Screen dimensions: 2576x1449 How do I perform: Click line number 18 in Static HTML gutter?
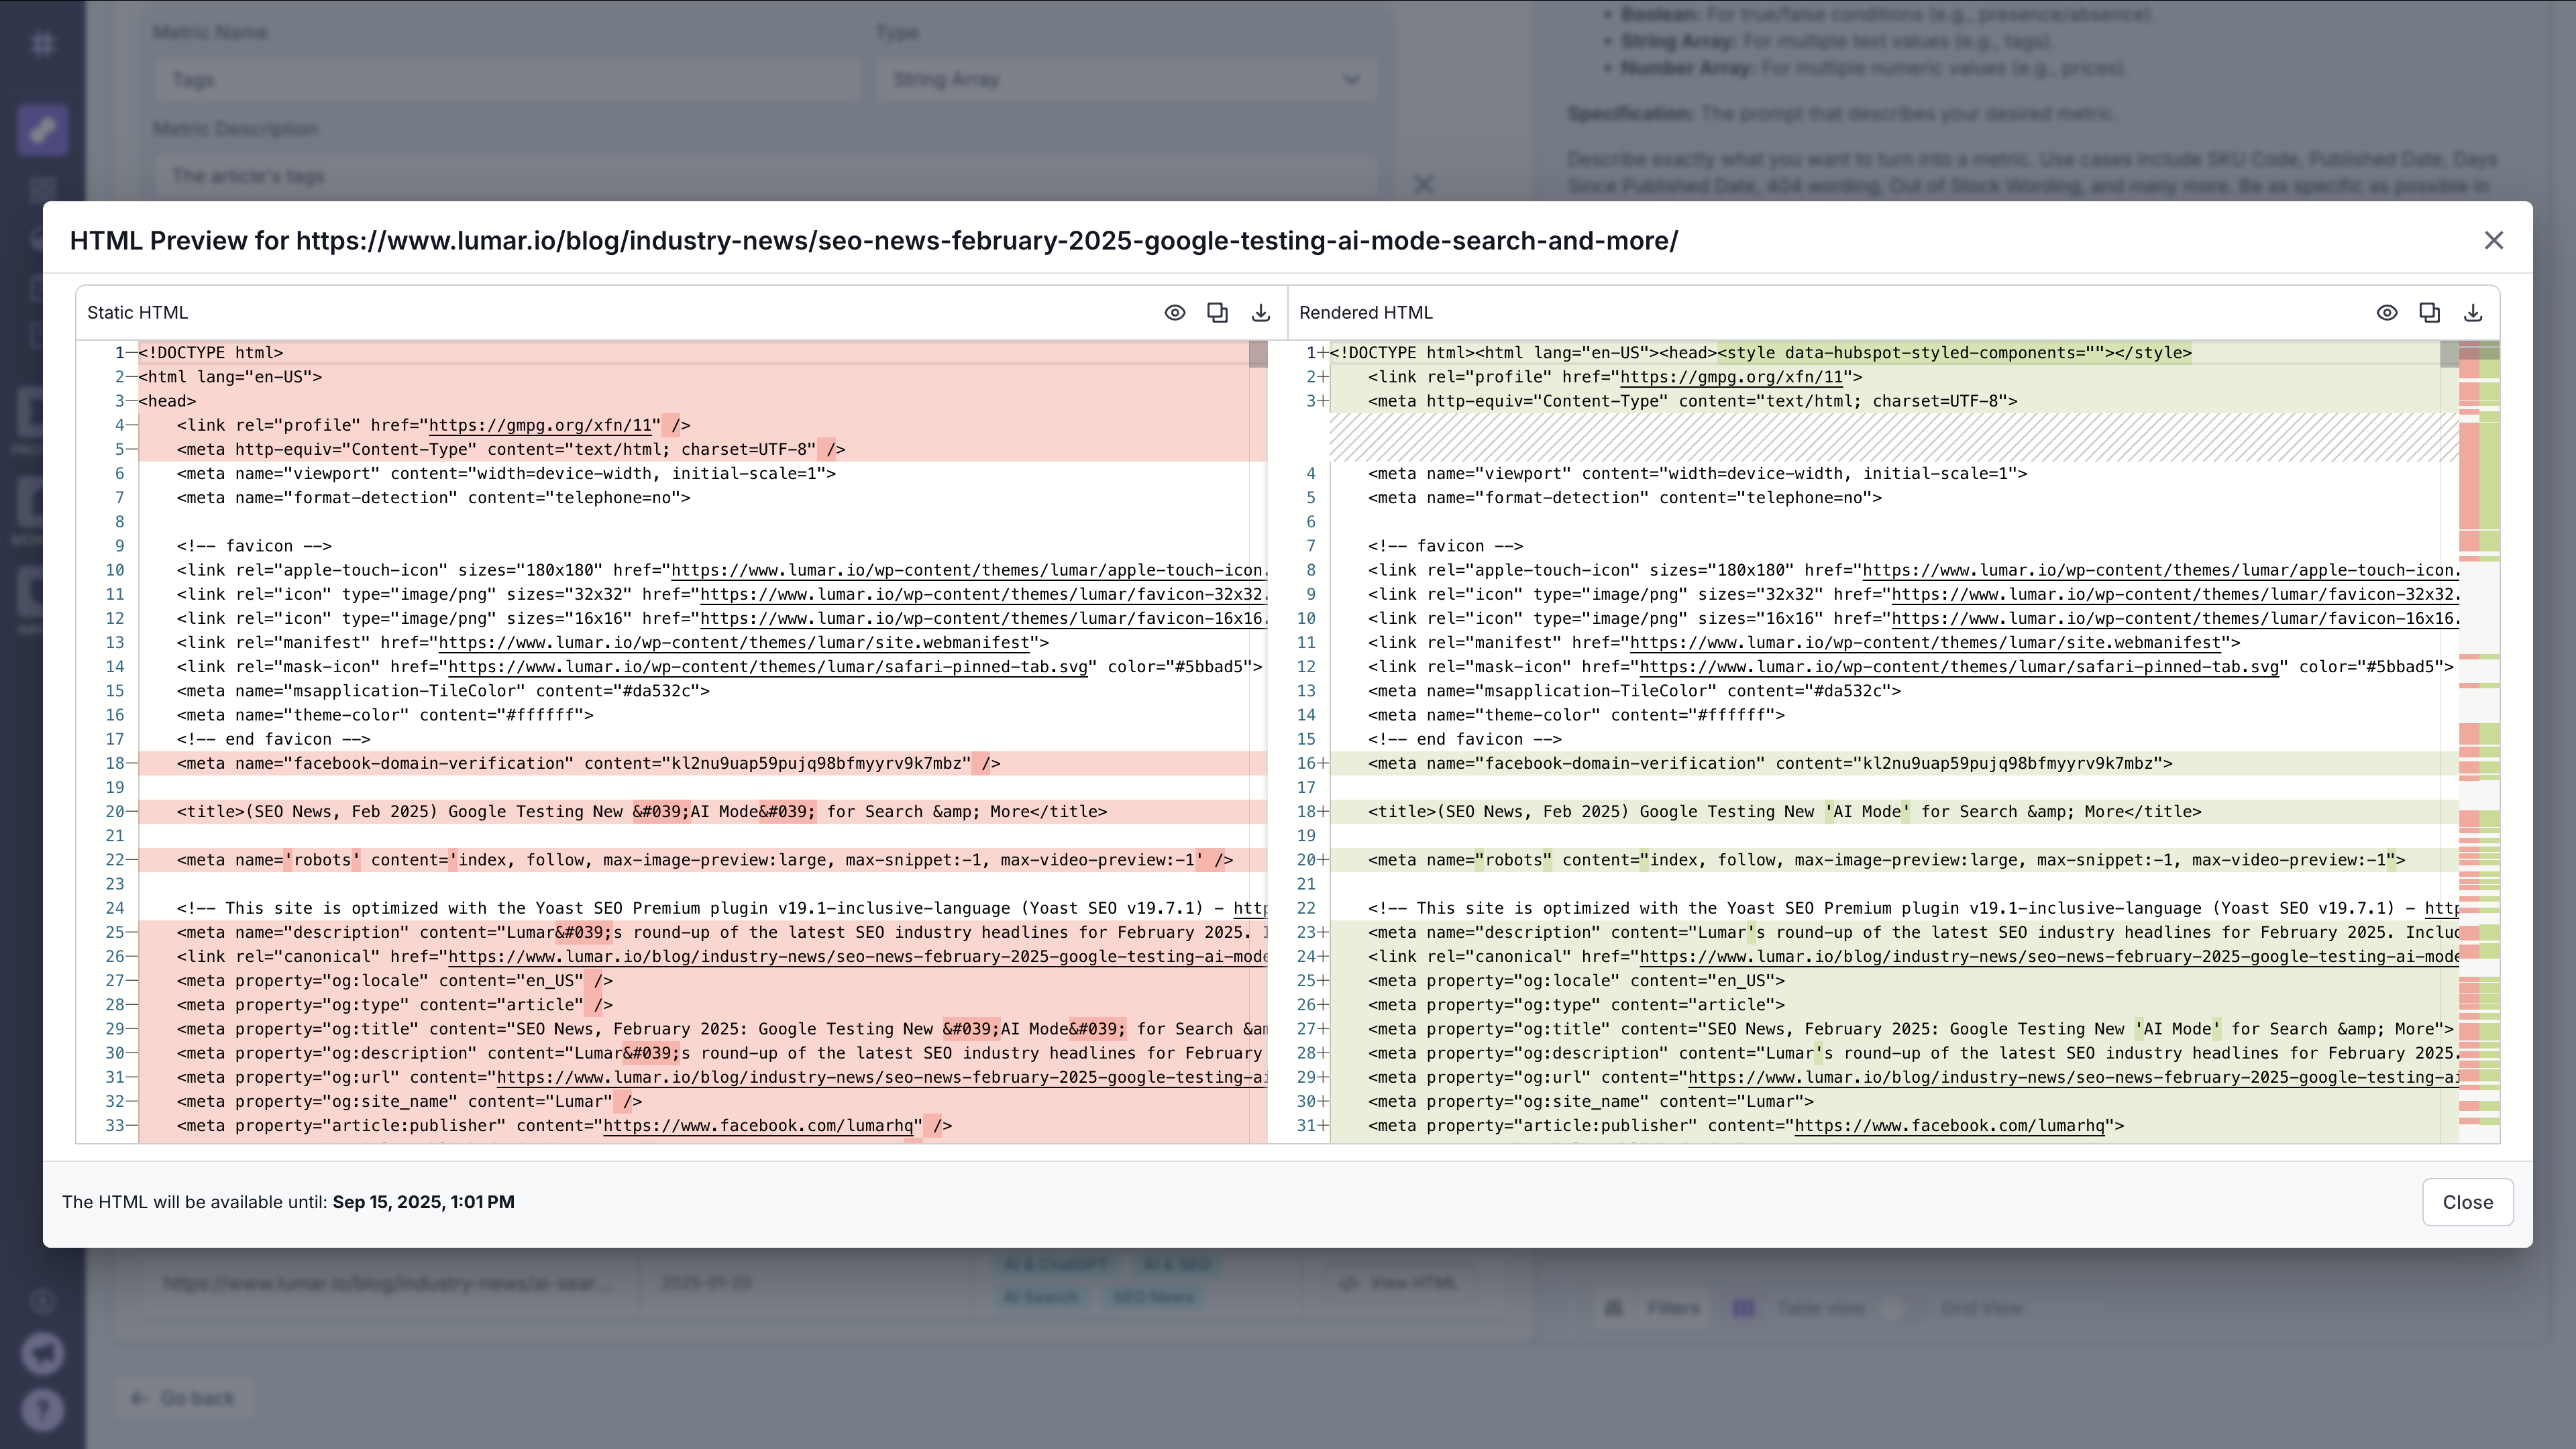pyautogui.click(x=115, y=763)
